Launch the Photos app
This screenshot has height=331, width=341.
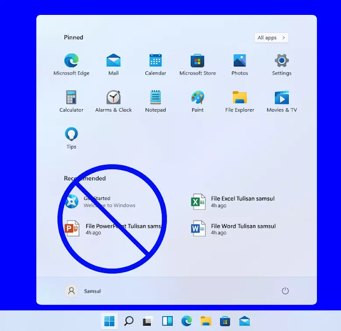tap(240, 64)
